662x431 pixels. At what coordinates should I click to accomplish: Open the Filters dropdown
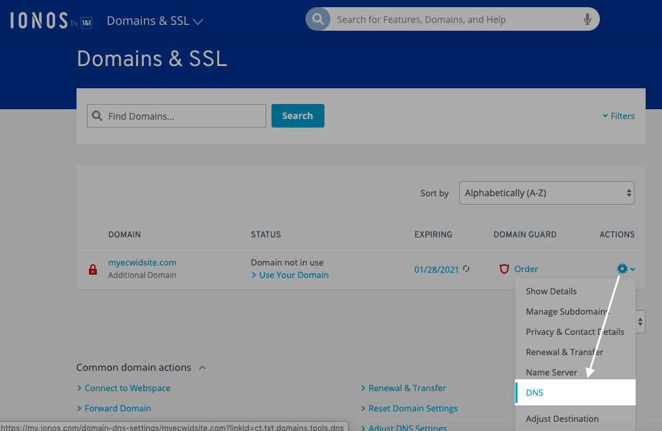pos(618,116)
